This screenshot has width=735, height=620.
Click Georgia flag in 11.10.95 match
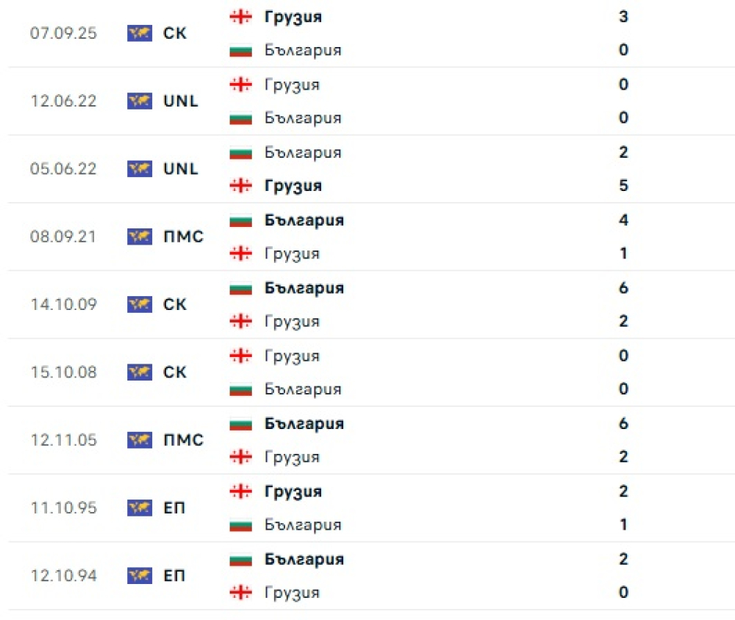pos(240,491)
